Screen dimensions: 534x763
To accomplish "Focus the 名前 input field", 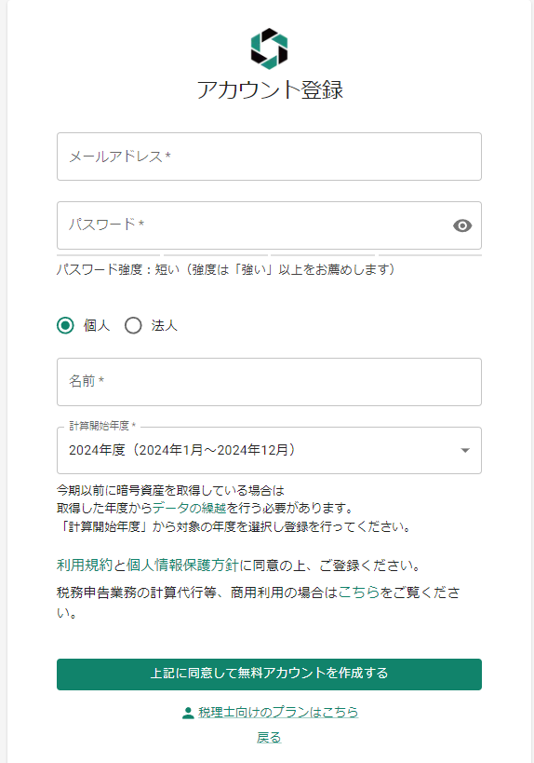I will tap(269, 382).
